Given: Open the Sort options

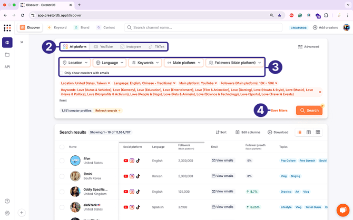Looking at the screenshot, I should [x=221, y=132].
